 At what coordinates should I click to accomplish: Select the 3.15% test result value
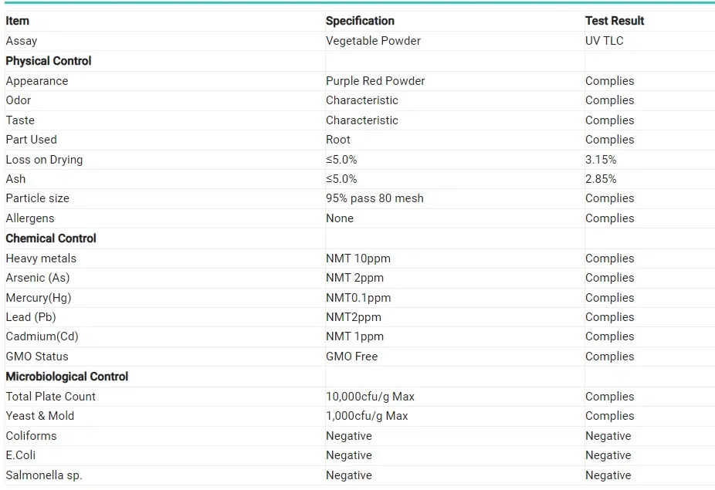coord(601,160)
